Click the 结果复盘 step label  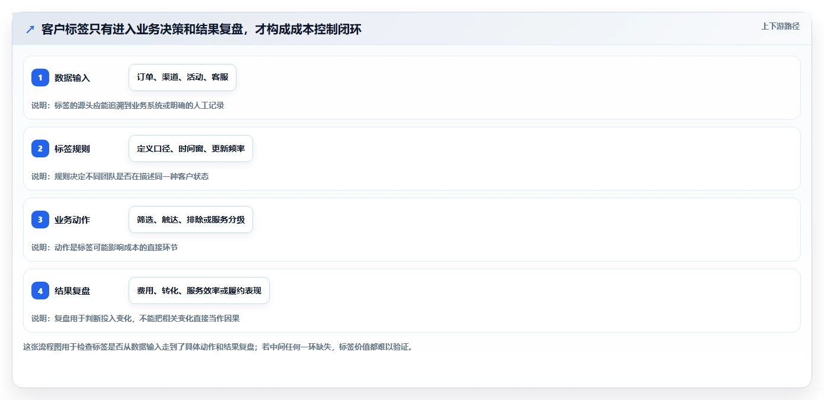[x=72, y=291]
